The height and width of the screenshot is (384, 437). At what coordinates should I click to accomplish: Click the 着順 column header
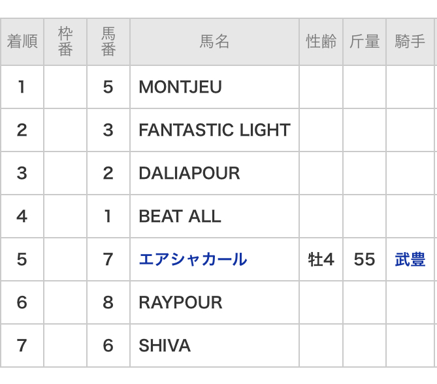coord(22,42)
